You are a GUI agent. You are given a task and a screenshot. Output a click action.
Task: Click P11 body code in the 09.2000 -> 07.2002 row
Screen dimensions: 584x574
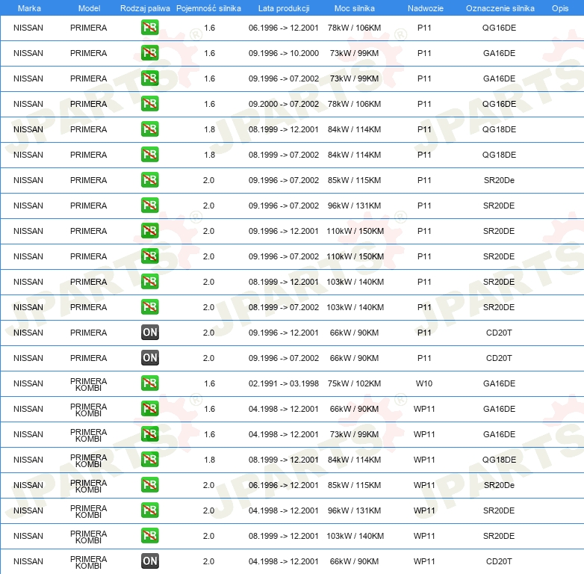click(424, 104)
